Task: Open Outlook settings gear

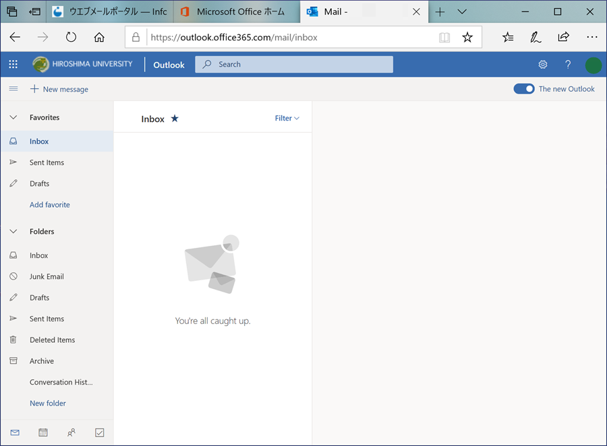Action: [x=543, y=65]
